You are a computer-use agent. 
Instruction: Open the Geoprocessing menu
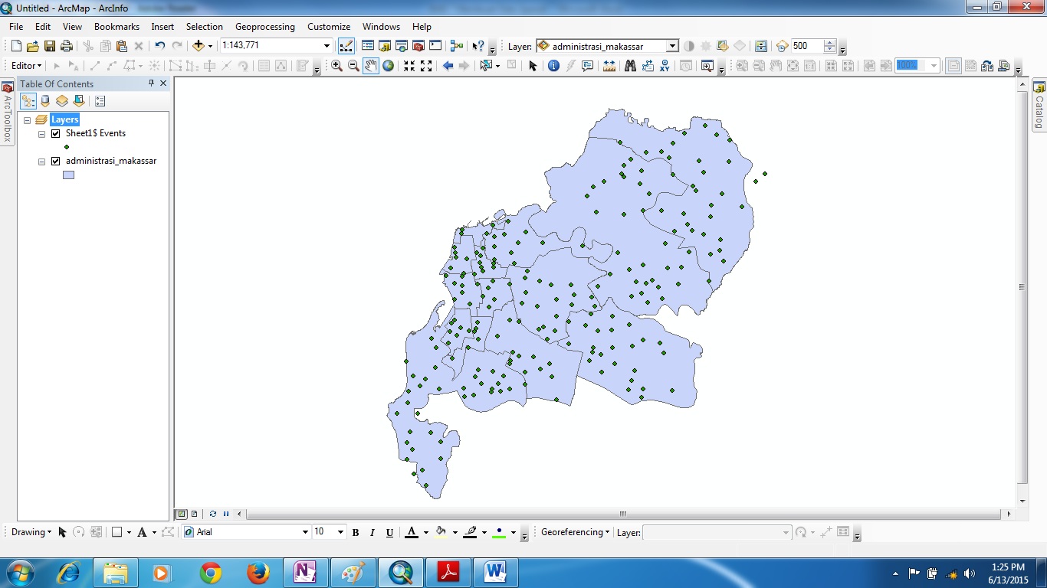(x=264, y=26)
